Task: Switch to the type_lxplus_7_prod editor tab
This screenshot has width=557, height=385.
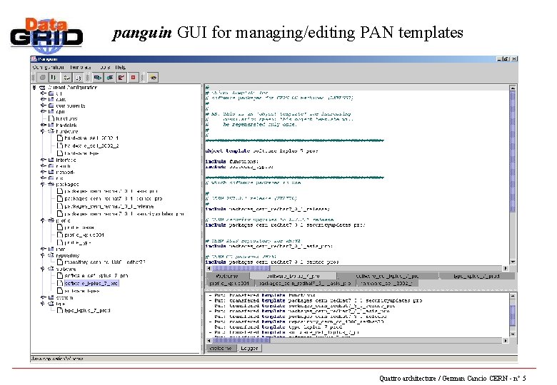Action: click(x=477, y=276)
